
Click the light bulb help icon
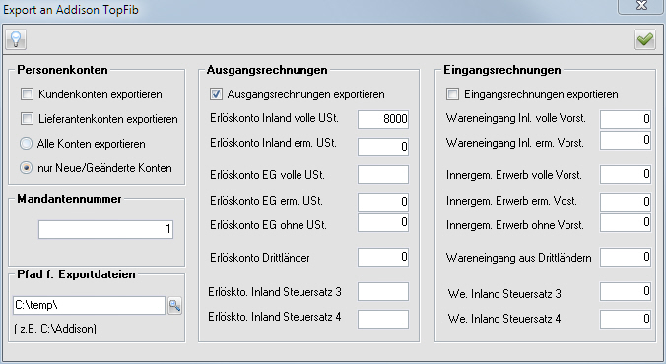tap(16, 39)
